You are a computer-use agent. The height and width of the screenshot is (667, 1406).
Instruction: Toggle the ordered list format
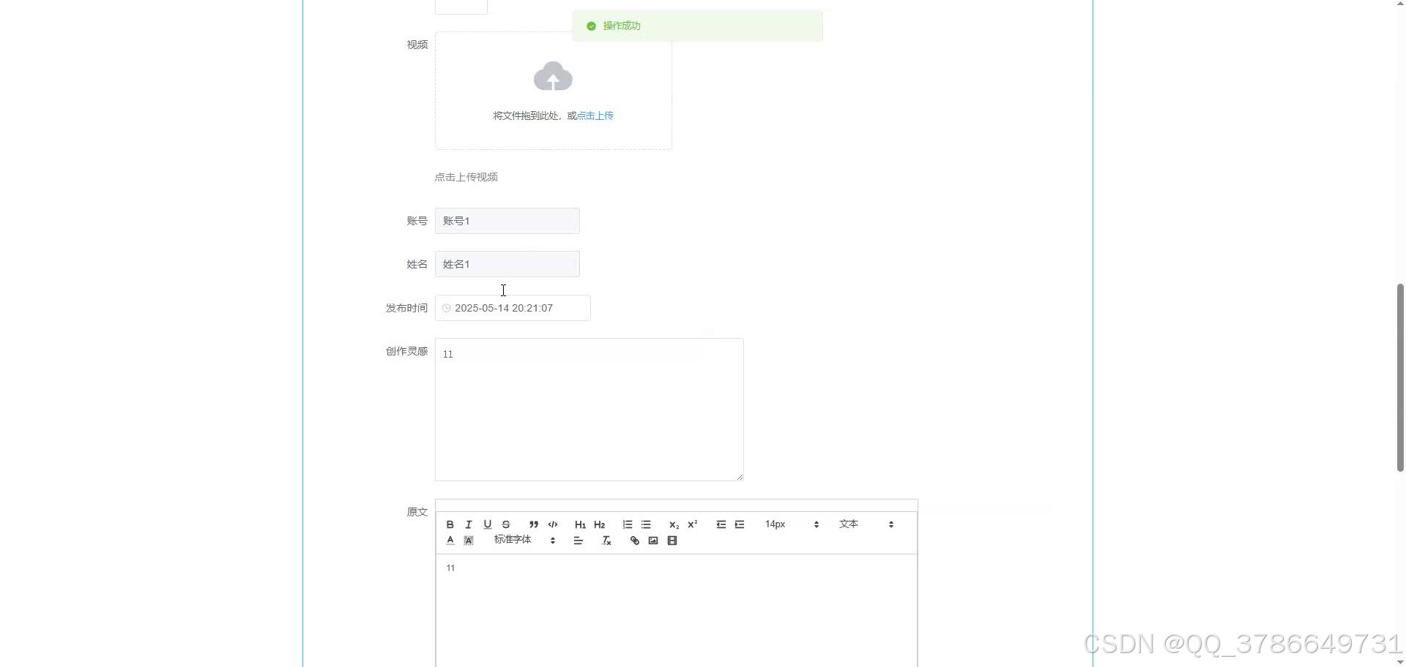pyautogui.click(x=627, y=524)
